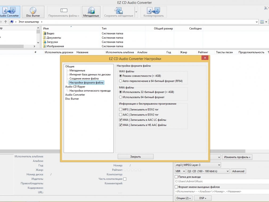The width and height of the screenshot is (269, 202).
Task: Select Использовать 64-битный формат radio button
Action: coord(121,97)
